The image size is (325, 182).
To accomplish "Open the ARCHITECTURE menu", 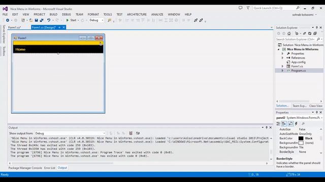I will click(x=137, y=15).
